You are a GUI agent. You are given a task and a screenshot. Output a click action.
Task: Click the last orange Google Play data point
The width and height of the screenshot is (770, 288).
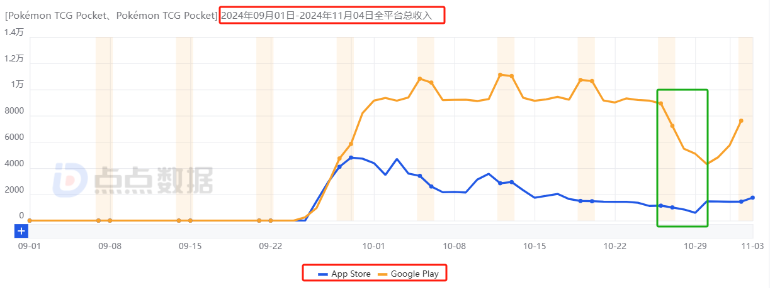coord(741,120)
